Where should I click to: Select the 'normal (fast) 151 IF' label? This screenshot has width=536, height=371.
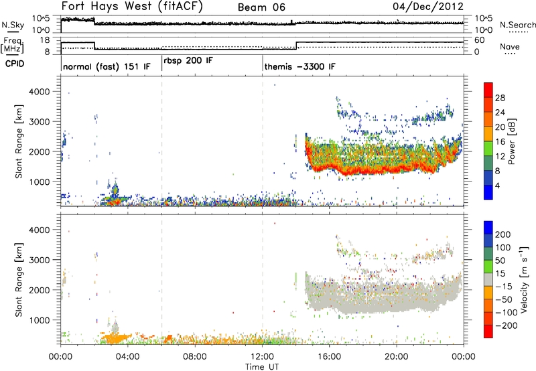click(107, 66)
